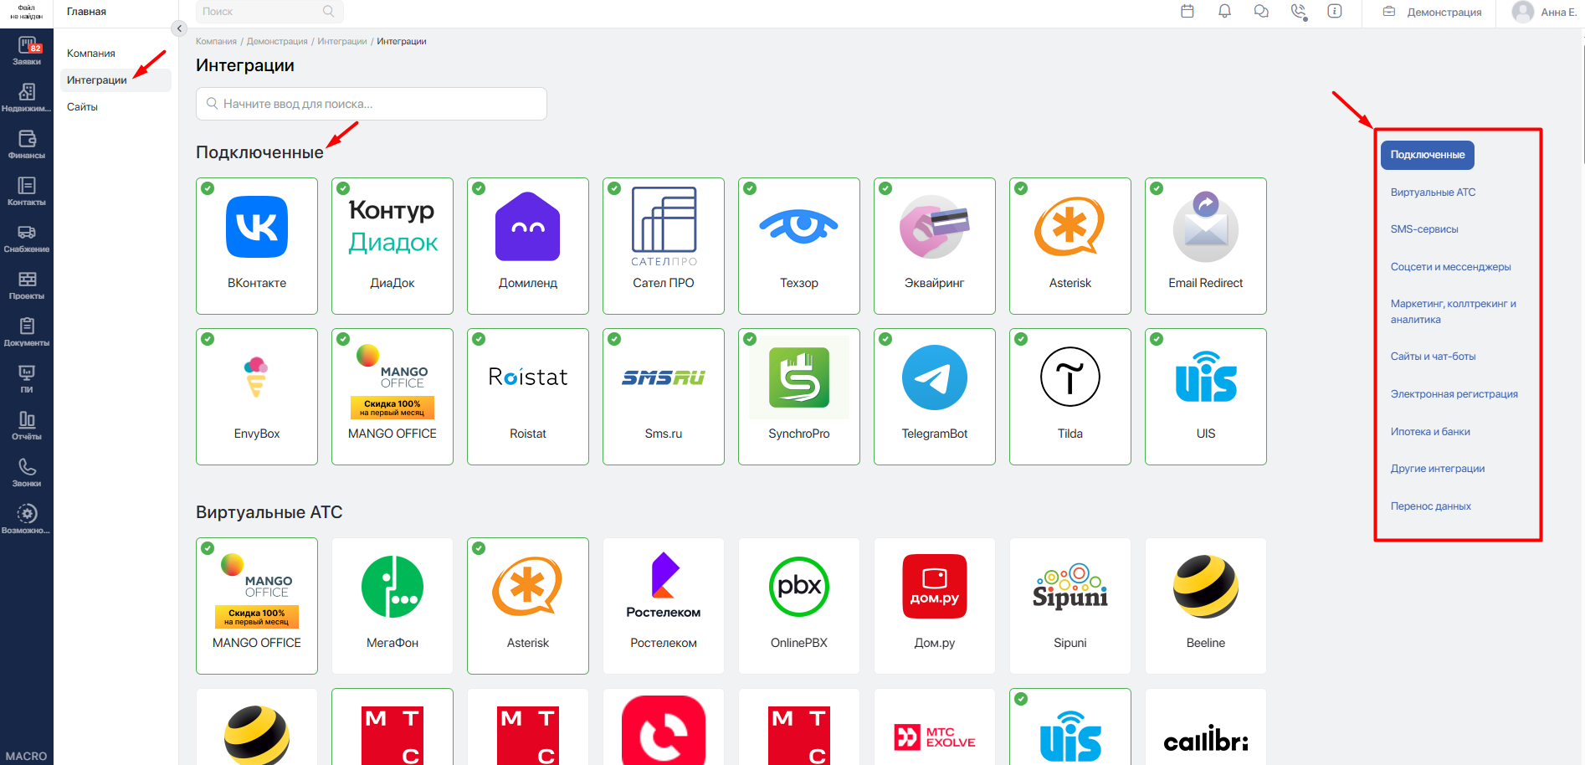This screenshot has width=1585, height=765.
Task: Open the OnlinePBX virtual ATS card
Action: pyautogui.click(x=799, y=606)
